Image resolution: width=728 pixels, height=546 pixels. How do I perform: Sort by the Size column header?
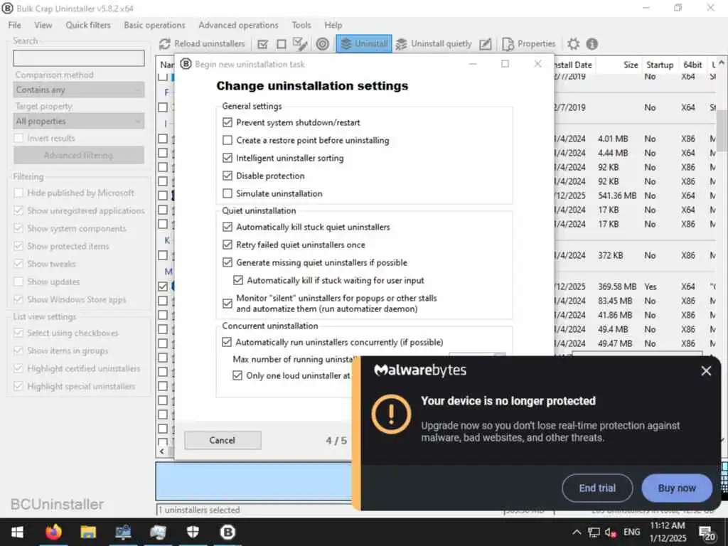(x=618, y=65)
